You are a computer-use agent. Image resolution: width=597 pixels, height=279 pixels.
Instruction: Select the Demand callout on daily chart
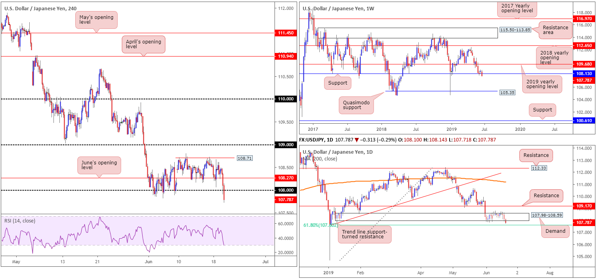(555, 231)
